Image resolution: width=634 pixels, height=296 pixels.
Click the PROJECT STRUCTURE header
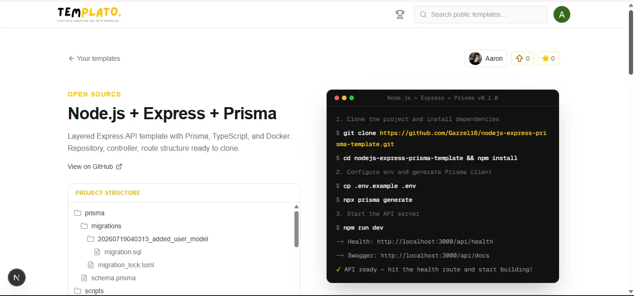click(108, 193)
